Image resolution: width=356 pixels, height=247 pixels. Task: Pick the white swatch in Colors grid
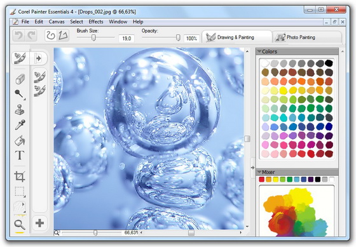point(265,63)
